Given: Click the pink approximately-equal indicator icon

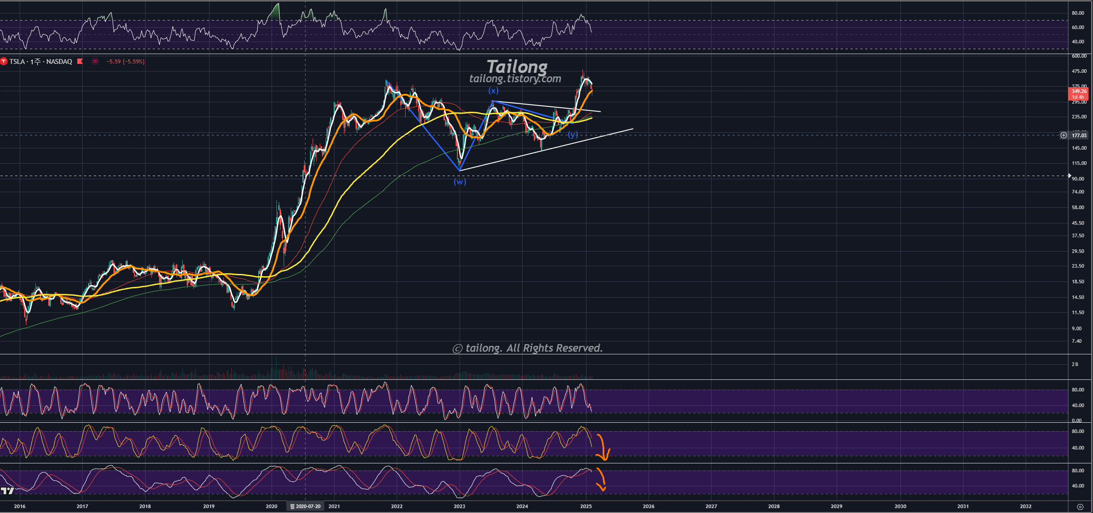Looking at the screenshot, I should click(95, 62).
